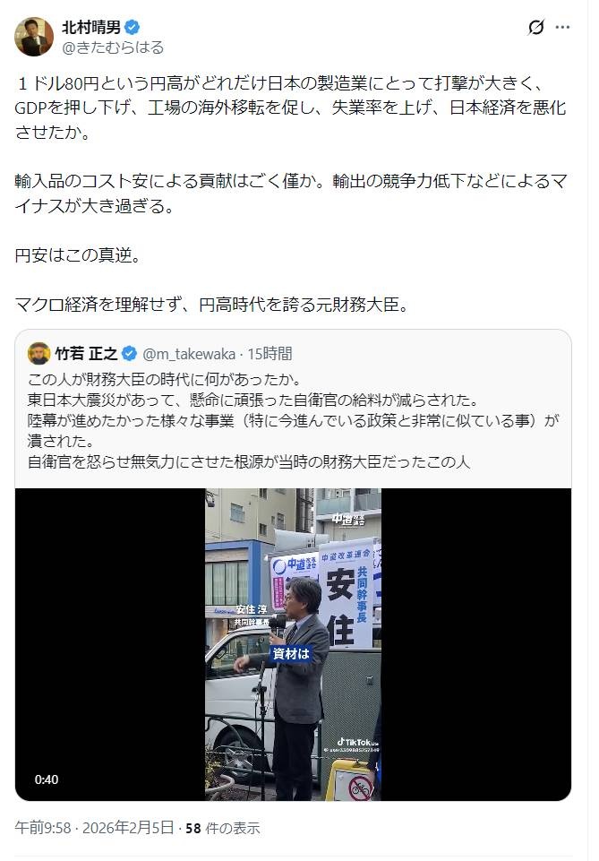Open the quoted tweet text body
The image size is (599, 861).
coord(294,420)
